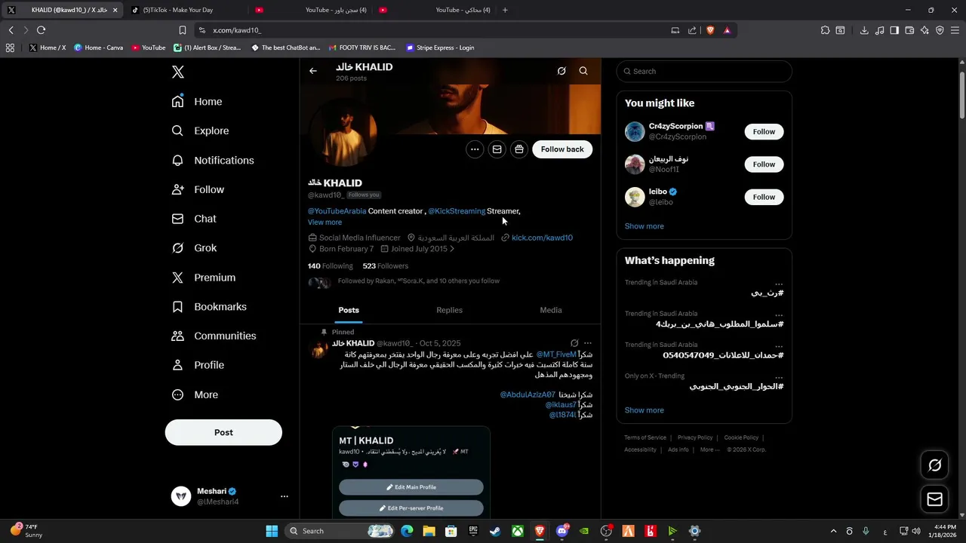Image resolution: width=966 pixels, height=543 pixels.
Task: Open the browser main hamburger menu
Action: (955, 30)
